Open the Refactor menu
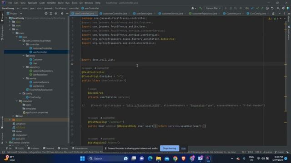 coord(51,3)
